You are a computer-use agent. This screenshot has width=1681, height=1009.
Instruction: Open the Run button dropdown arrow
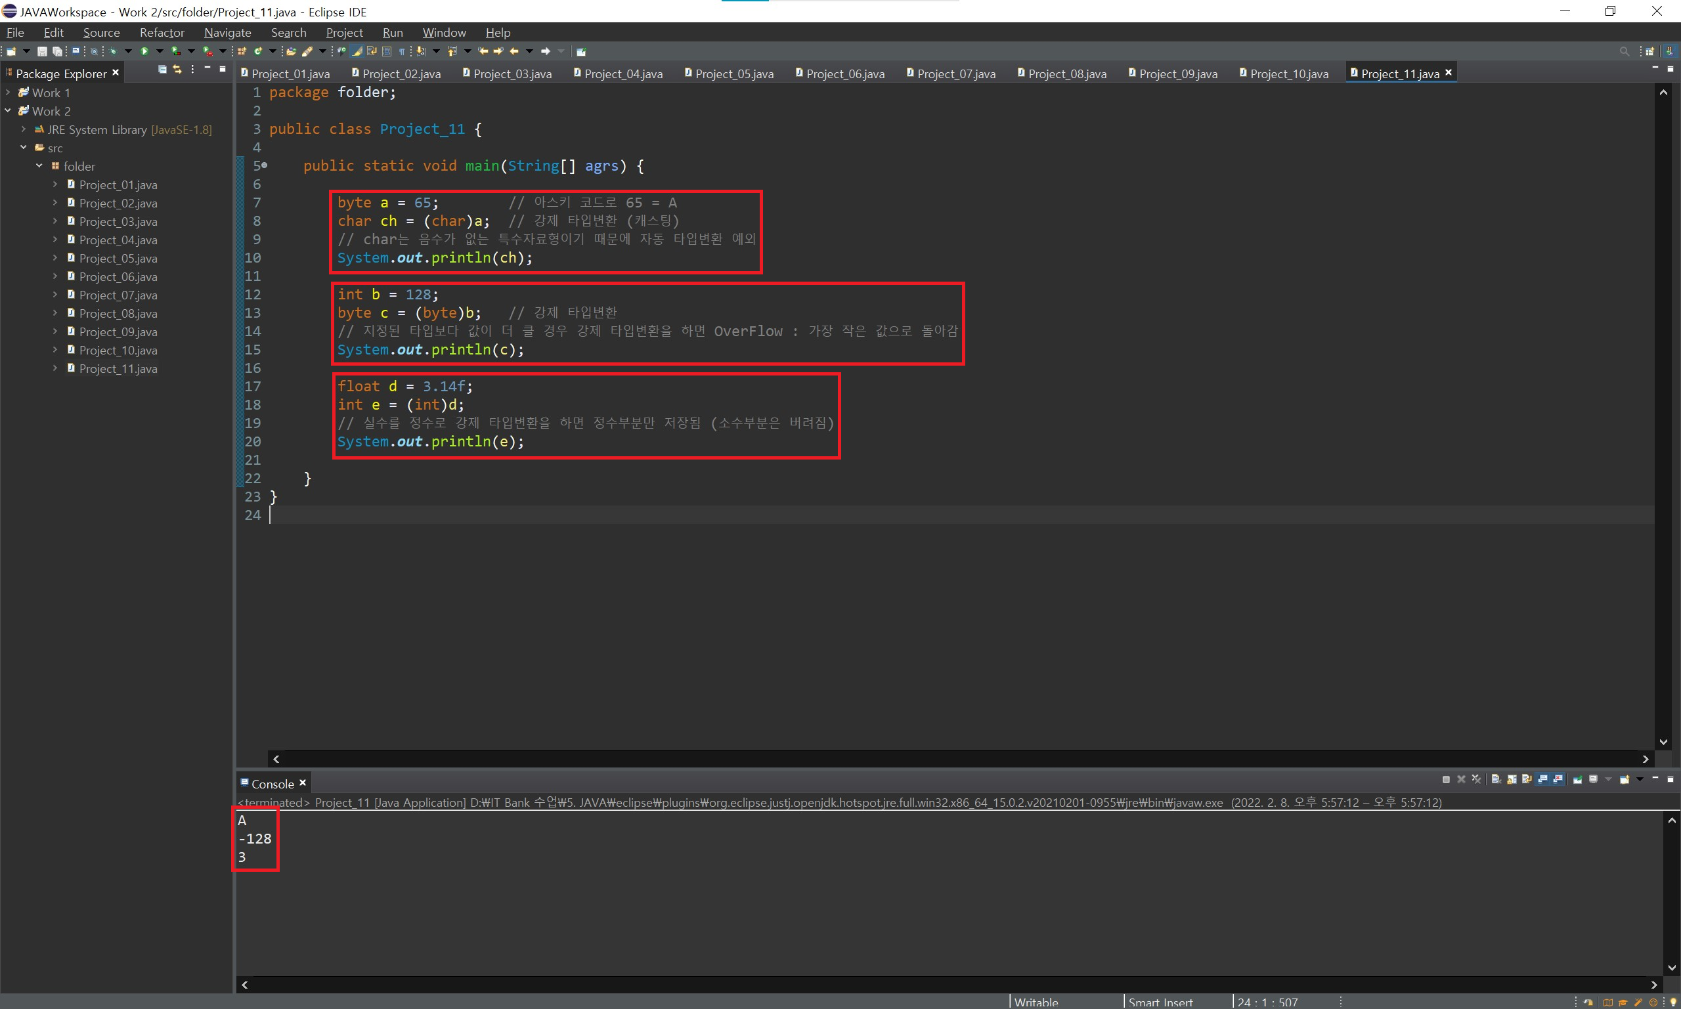click(160, 51)
